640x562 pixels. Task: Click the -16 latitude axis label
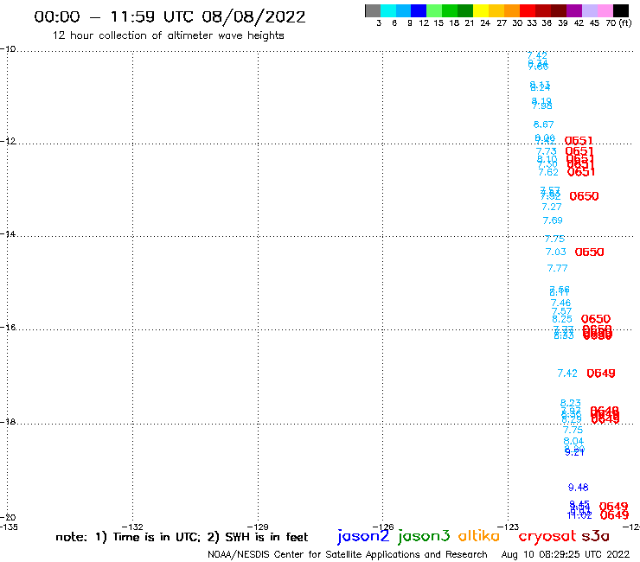coord(8,328)
